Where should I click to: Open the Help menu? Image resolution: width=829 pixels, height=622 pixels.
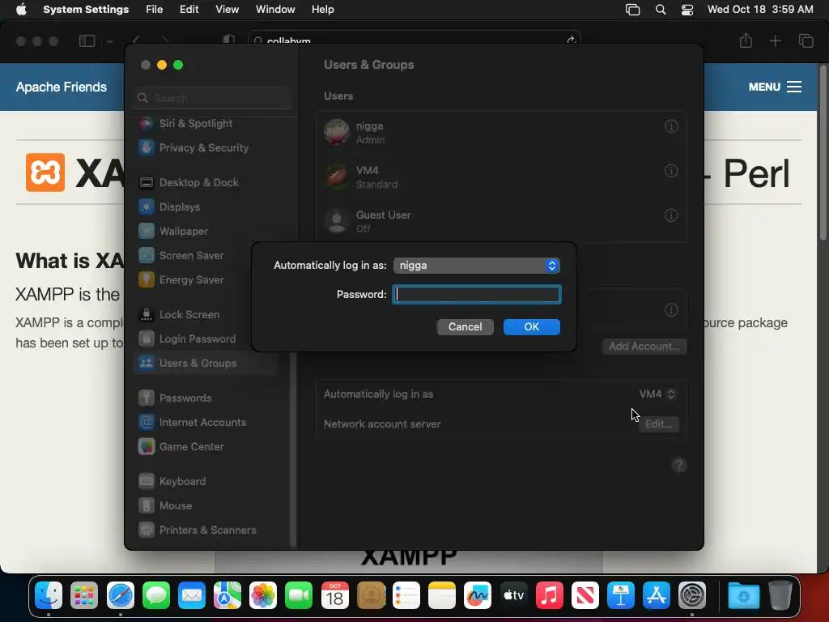coord(322,10)
